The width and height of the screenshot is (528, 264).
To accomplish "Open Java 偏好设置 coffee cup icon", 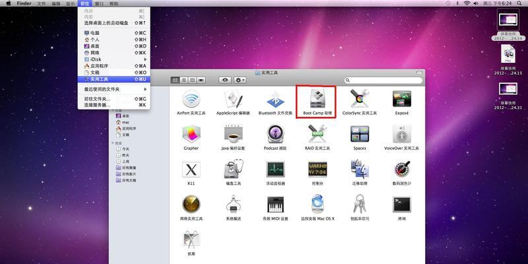I will (234, 134).
